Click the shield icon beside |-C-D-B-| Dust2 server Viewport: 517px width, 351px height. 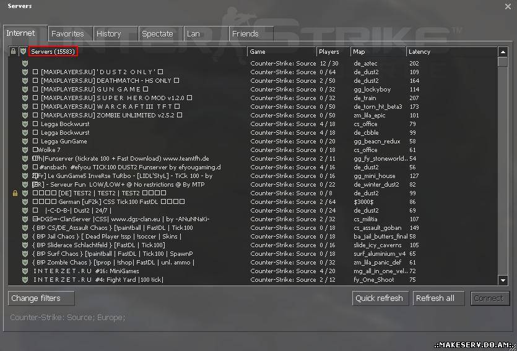(x=25, y=210)
